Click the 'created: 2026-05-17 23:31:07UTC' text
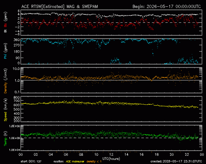Image resolution: width=206 pixels, height=164 pixels. [176, 161]
